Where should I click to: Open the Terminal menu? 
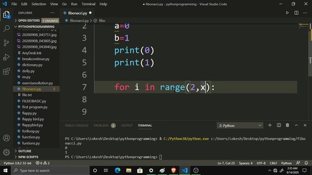click(88, 4)
